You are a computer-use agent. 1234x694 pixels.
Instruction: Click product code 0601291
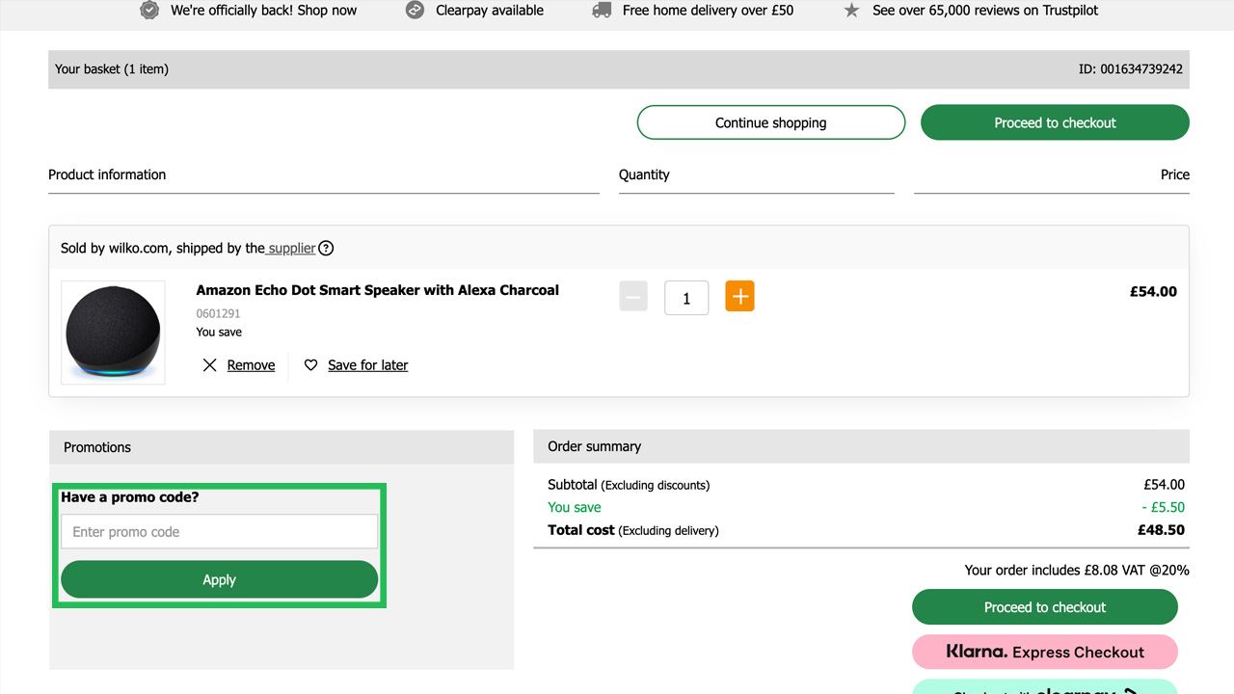[x=218, y=313]
